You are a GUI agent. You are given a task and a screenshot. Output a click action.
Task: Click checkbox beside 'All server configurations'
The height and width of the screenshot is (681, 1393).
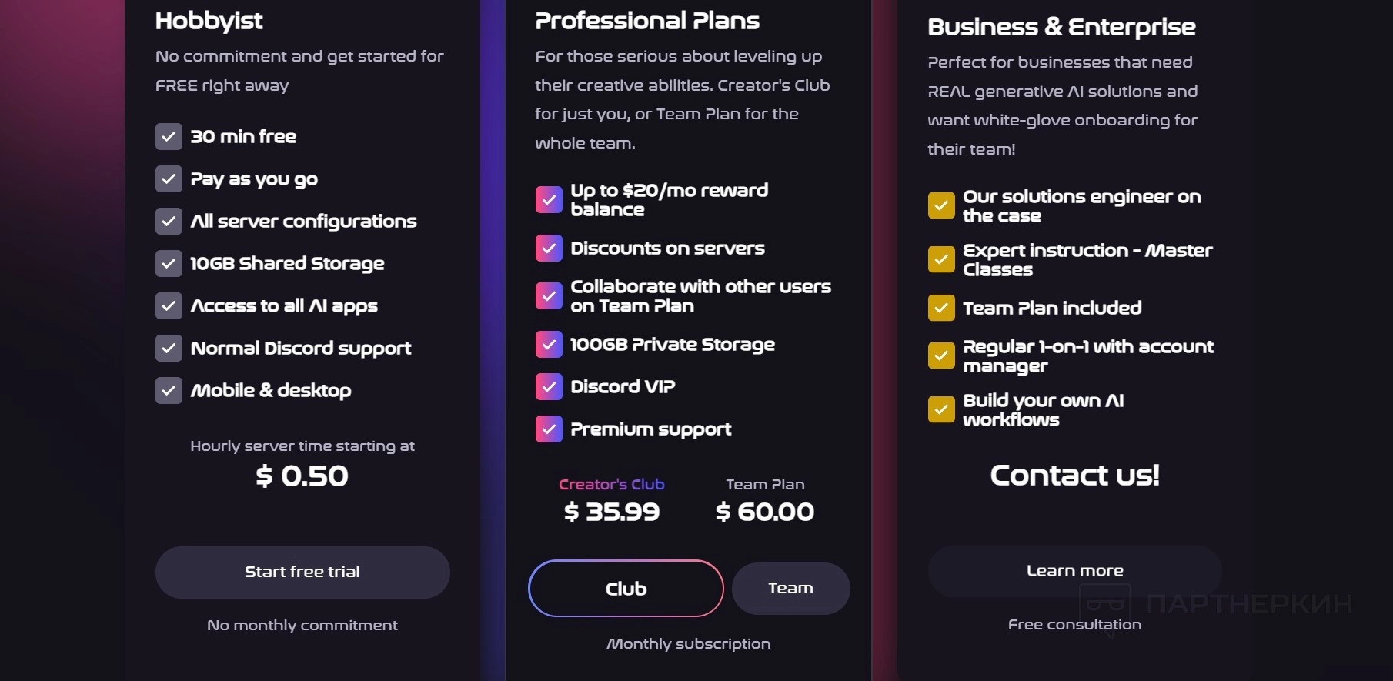169,222
